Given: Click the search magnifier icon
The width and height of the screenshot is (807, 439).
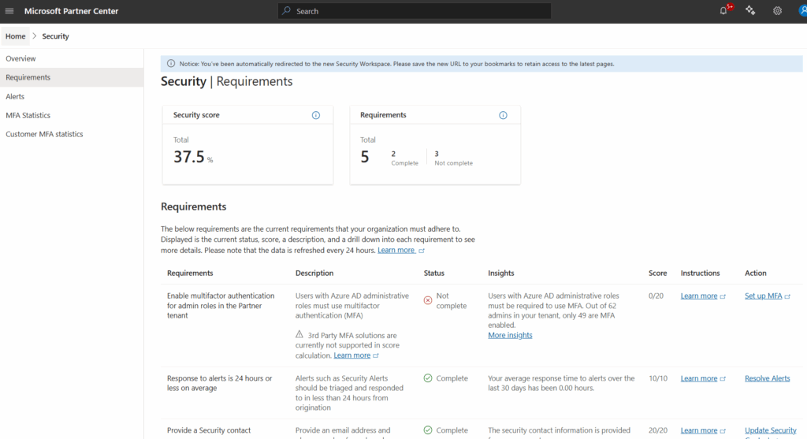Looking at the screenshot, I should tap(287, 11).
